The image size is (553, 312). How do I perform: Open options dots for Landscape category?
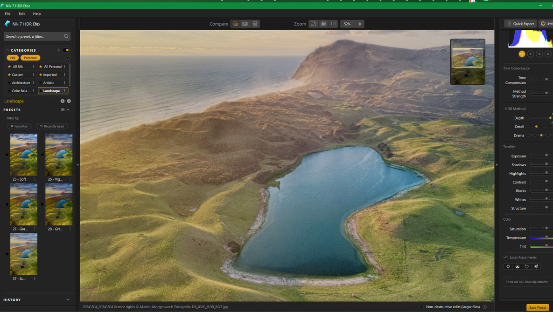click(64, 91)
